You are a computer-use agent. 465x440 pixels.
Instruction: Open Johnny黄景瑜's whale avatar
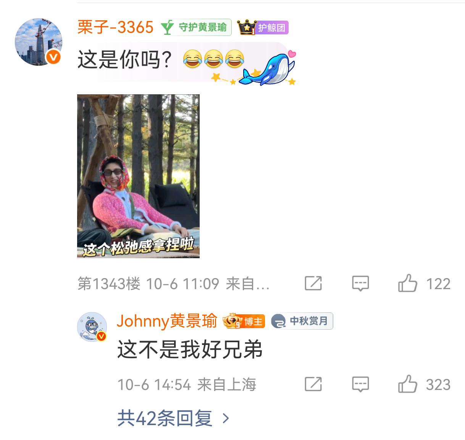[92, 327]
